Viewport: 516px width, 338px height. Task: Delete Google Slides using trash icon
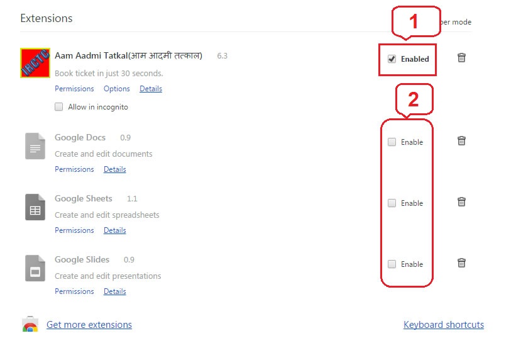461,263
